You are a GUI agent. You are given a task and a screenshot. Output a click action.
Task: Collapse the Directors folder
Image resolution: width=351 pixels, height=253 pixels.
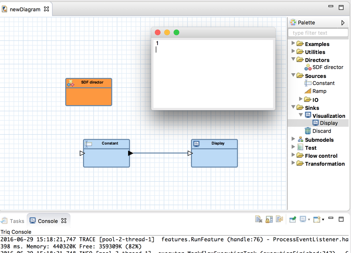(293, 59)
